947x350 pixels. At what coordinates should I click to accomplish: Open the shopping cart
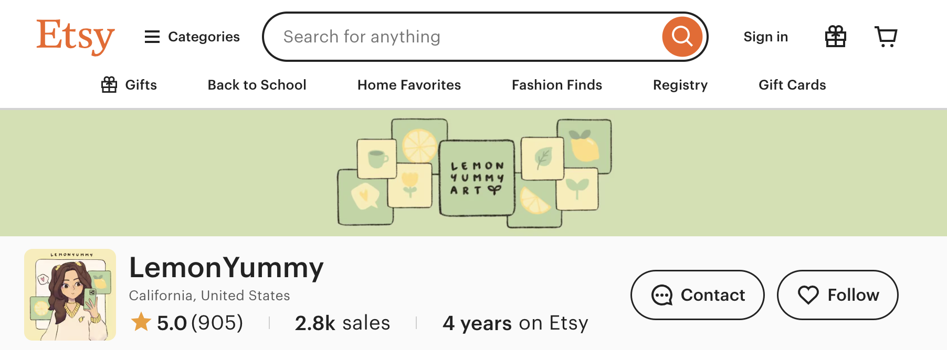[886, 36]
